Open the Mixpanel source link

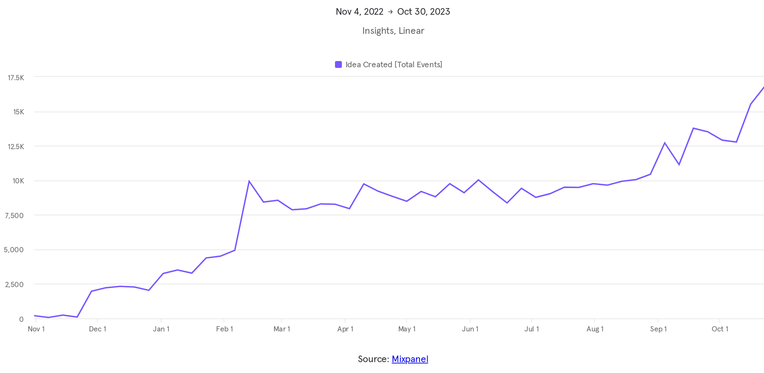[410, 359]
